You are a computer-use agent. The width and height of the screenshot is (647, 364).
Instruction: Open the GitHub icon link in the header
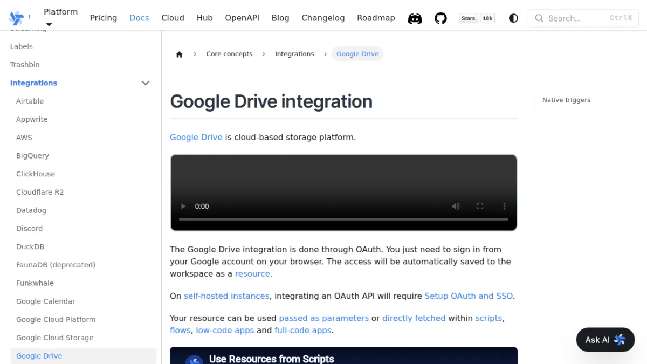click(441, 18)
